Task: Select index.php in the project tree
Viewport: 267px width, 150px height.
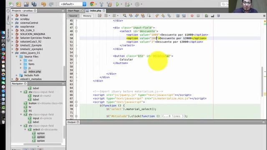Action: [x=35, y=72]
